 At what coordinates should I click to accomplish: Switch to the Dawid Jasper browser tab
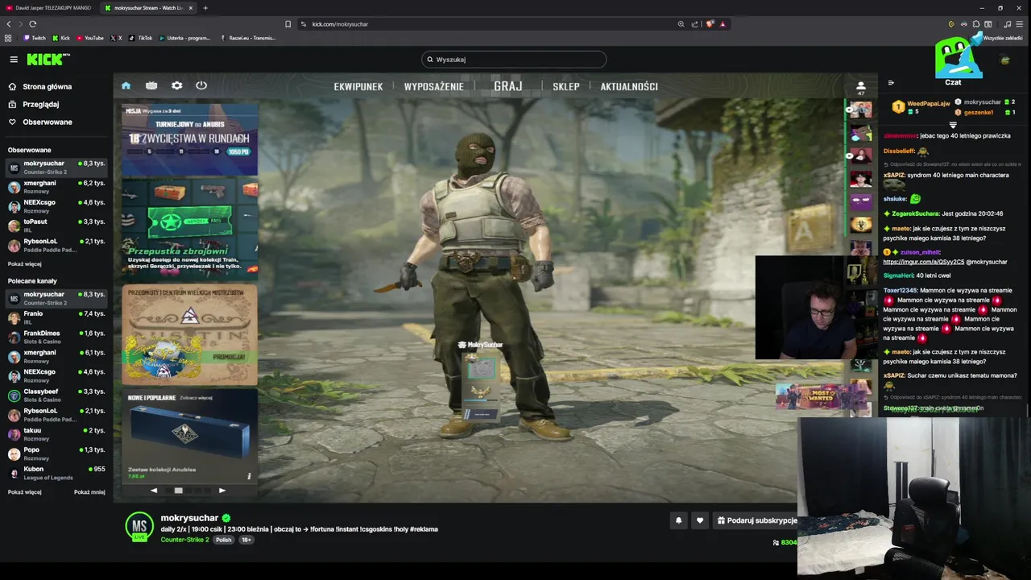pyautogui.click(x=48, y=8)
